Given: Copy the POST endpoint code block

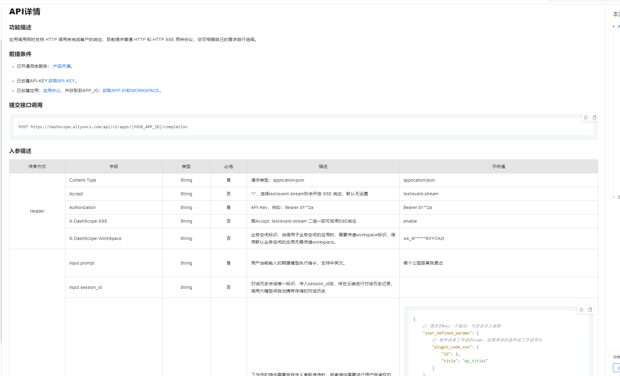Looking at the screenshot, I should 594,118.
